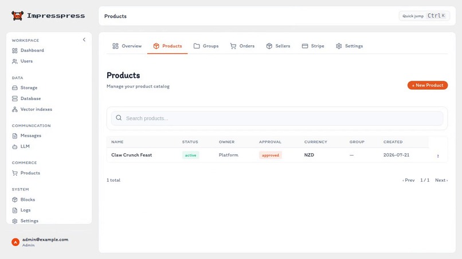Open the Messages sidebar icon
The image size is (462, 259).
coord(15,136)
